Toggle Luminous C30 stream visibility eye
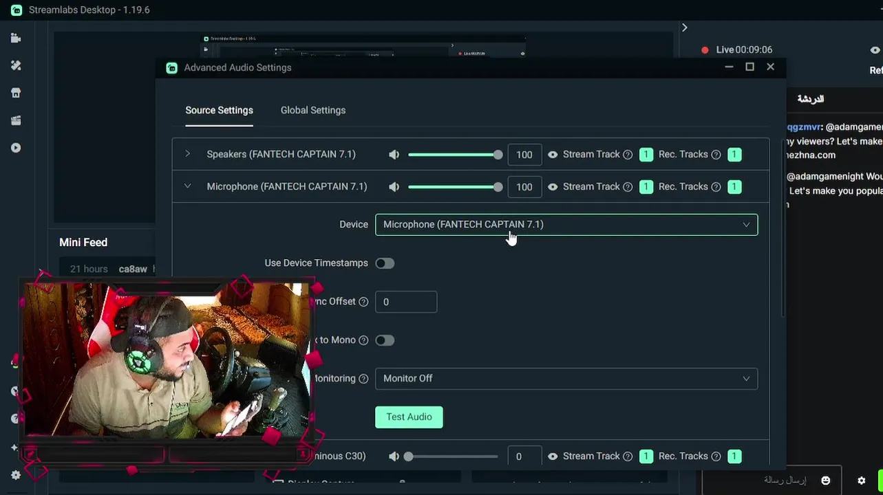This screenshot has width=883, height=495. click(x=553, y=456)
